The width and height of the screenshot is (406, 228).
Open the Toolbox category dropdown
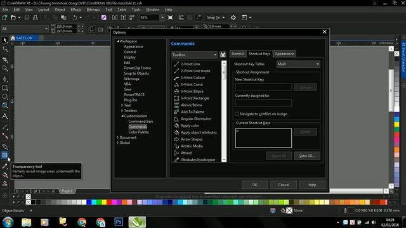[195, 55]
